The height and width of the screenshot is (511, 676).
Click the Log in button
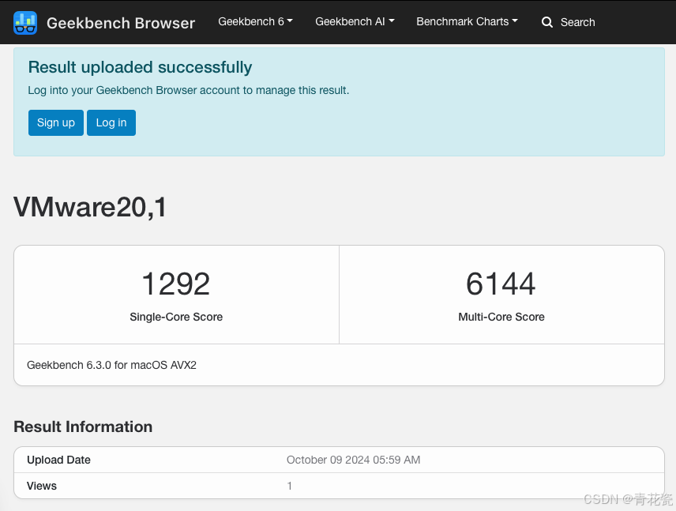(111, 123)
